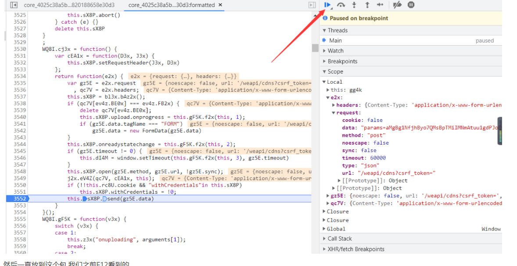Click line number 3530 gutter
Viewport: 517px width, 266px height.
pyautogui.click(x=20, y=49)
